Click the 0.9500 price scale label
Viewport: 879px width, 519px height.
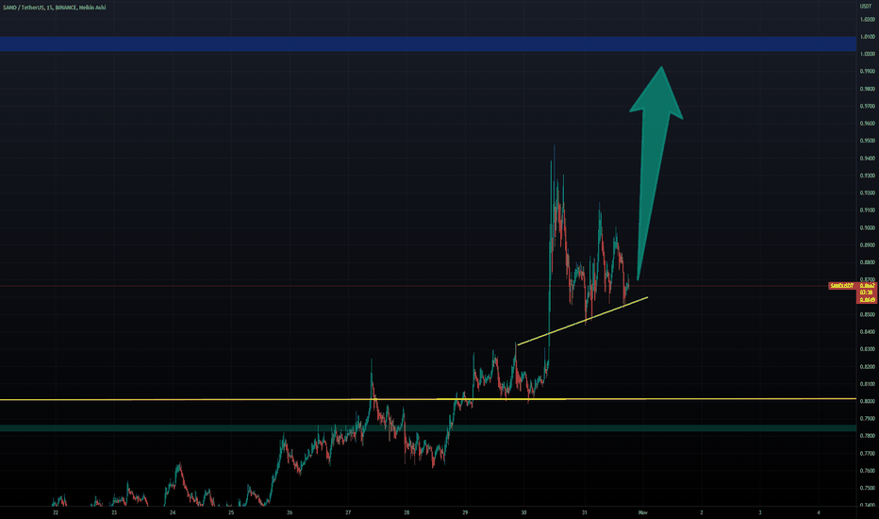click(867, 141)
